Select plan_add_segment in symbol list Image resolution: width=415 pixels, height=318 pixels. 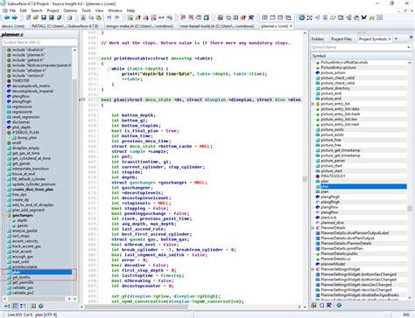(28, 210)
